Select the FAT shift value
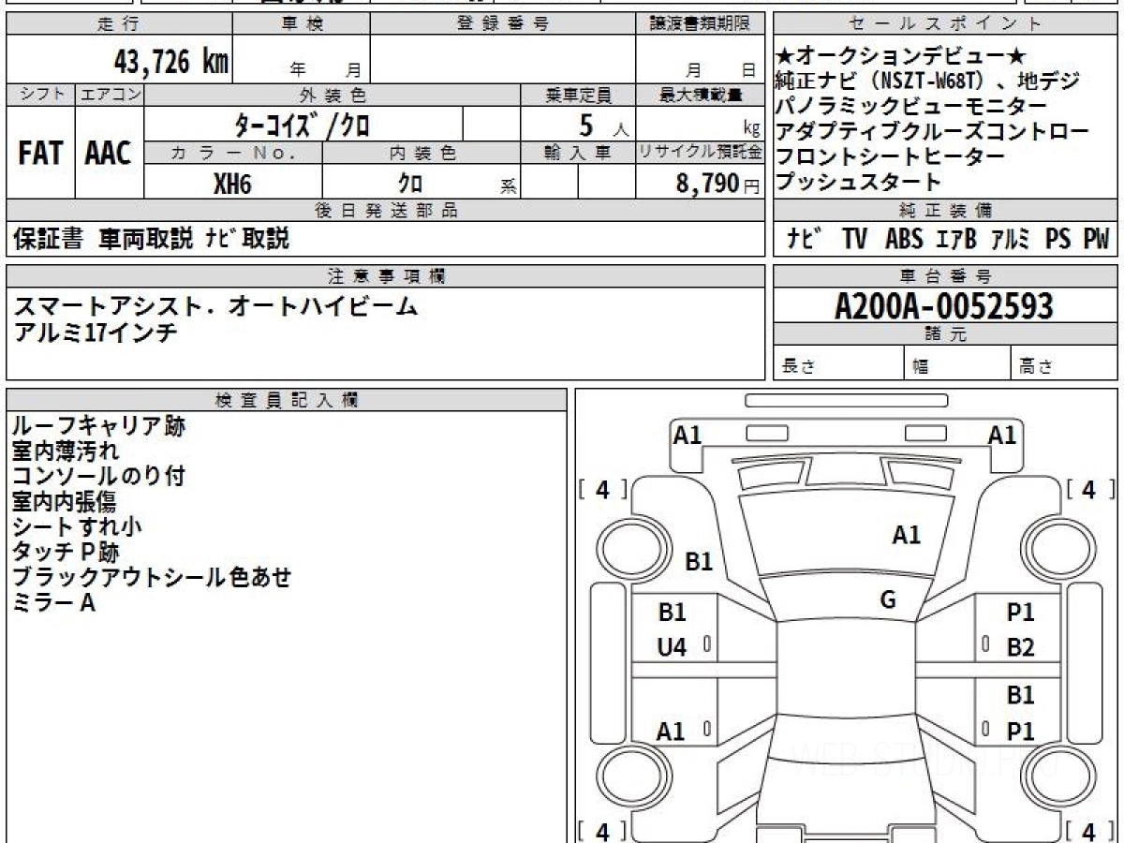 [40, 154]
